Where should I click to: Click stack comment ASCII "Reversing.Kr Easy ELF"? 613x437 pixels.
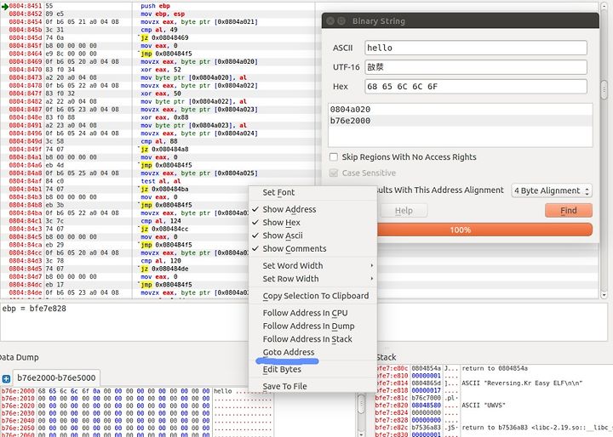click(522, 383)
